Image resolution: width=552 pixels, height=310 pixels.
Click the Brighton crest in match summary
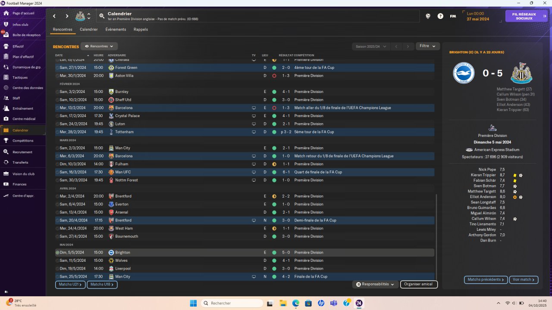pyautogui.click(x=464, y=73)
